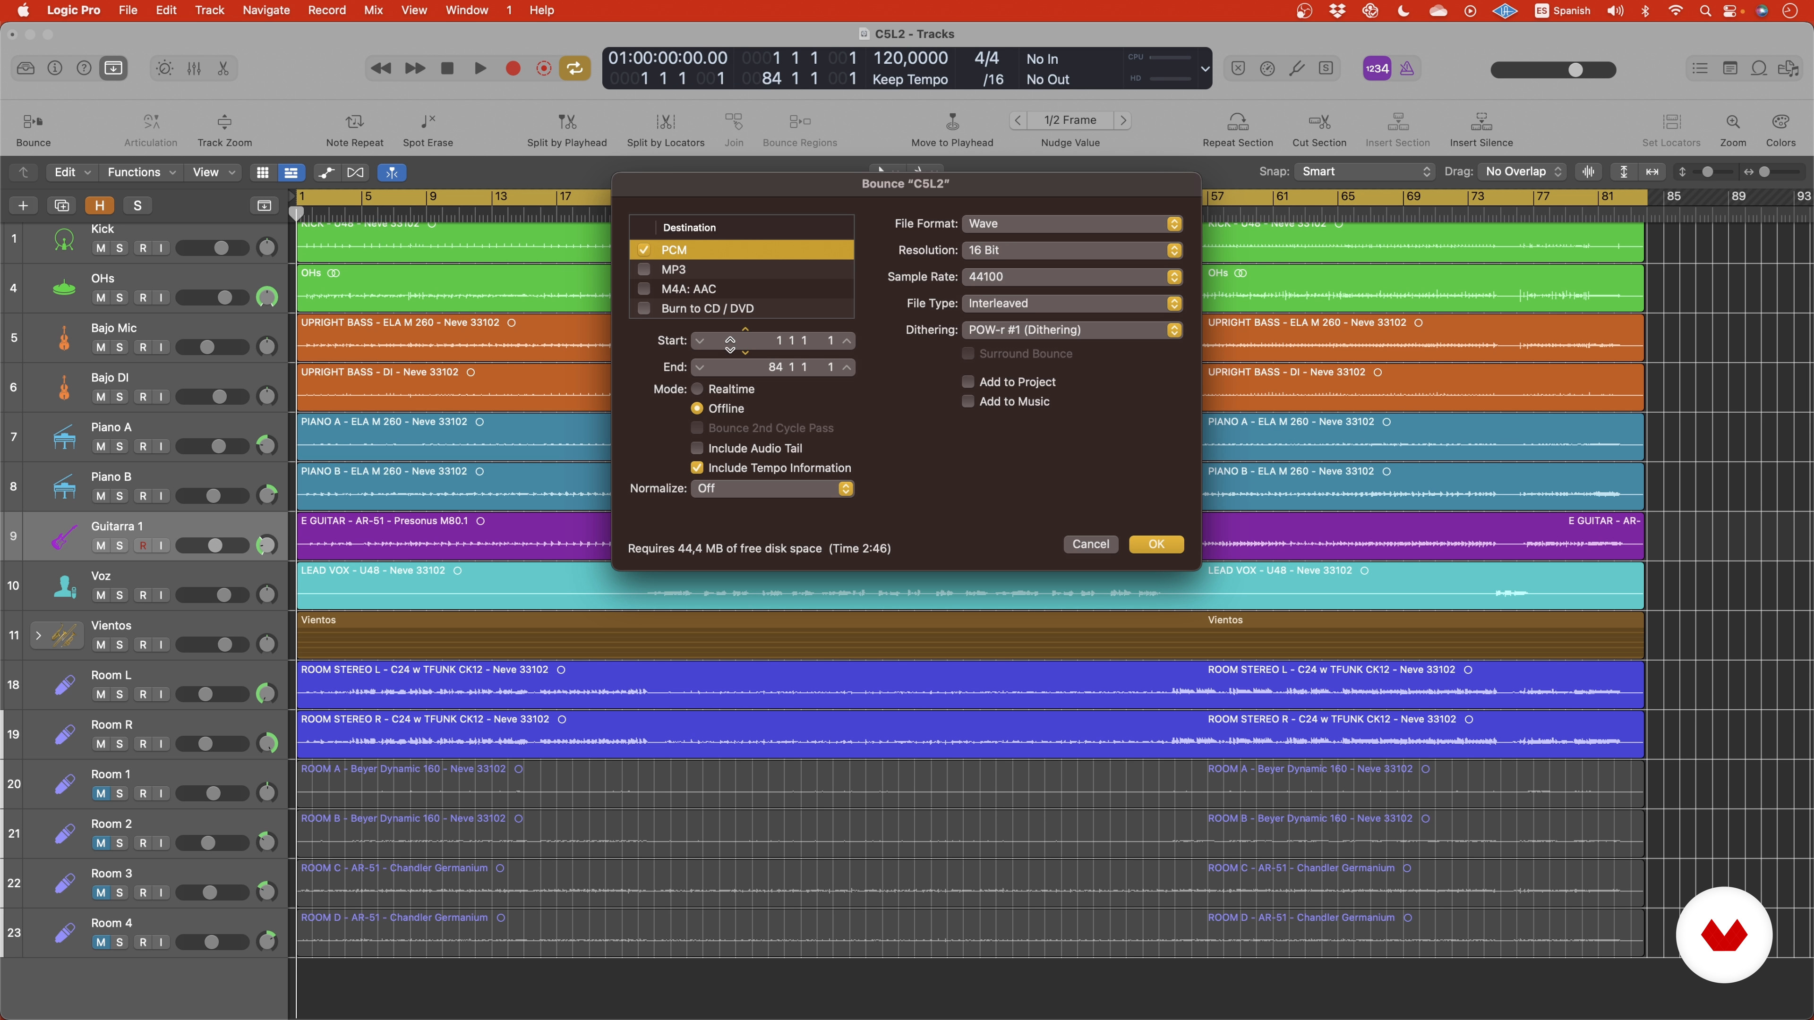1814x1020 pixels.
Task: Mute the Kick track
Action: [x=101, y=248]
